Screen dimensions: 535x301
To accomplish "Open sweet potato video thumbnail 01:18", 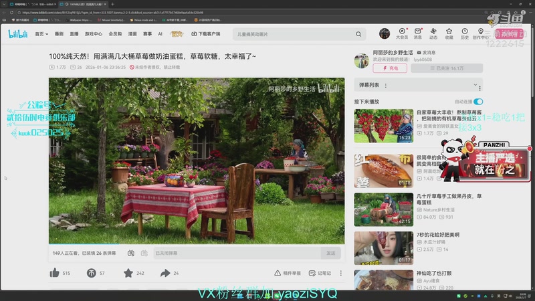I will 383,171.
